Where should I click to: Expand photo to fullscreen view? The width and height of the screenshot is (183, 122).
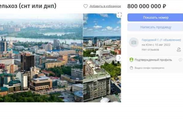click(x=120, y=15)
